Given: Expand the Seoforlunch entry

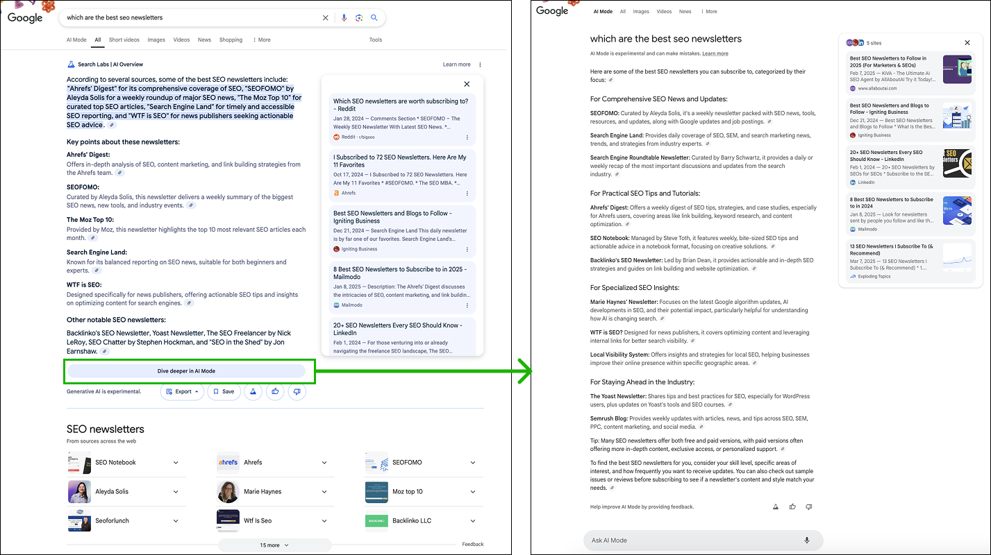Looking at the screenshot, I should [176, 521].
